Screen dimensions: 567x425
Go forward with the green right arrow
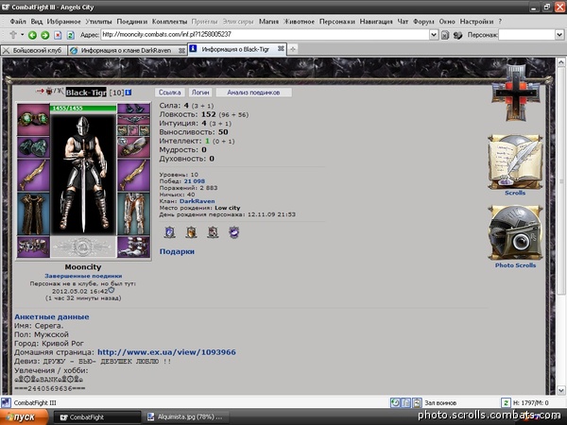tap(44, 35)
